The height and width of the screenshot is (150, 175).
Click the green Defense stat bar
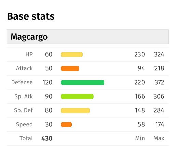82,82
